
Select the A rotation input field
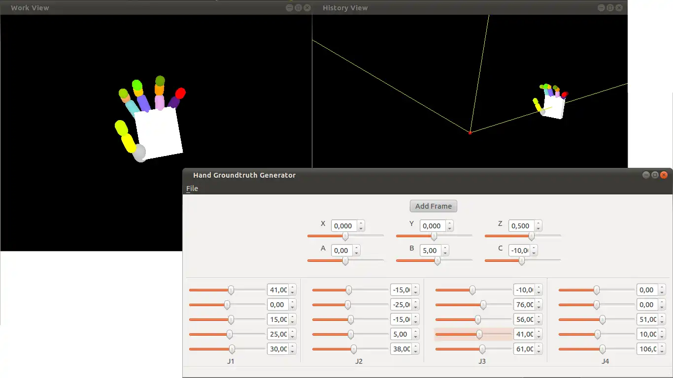pos(341,251)
